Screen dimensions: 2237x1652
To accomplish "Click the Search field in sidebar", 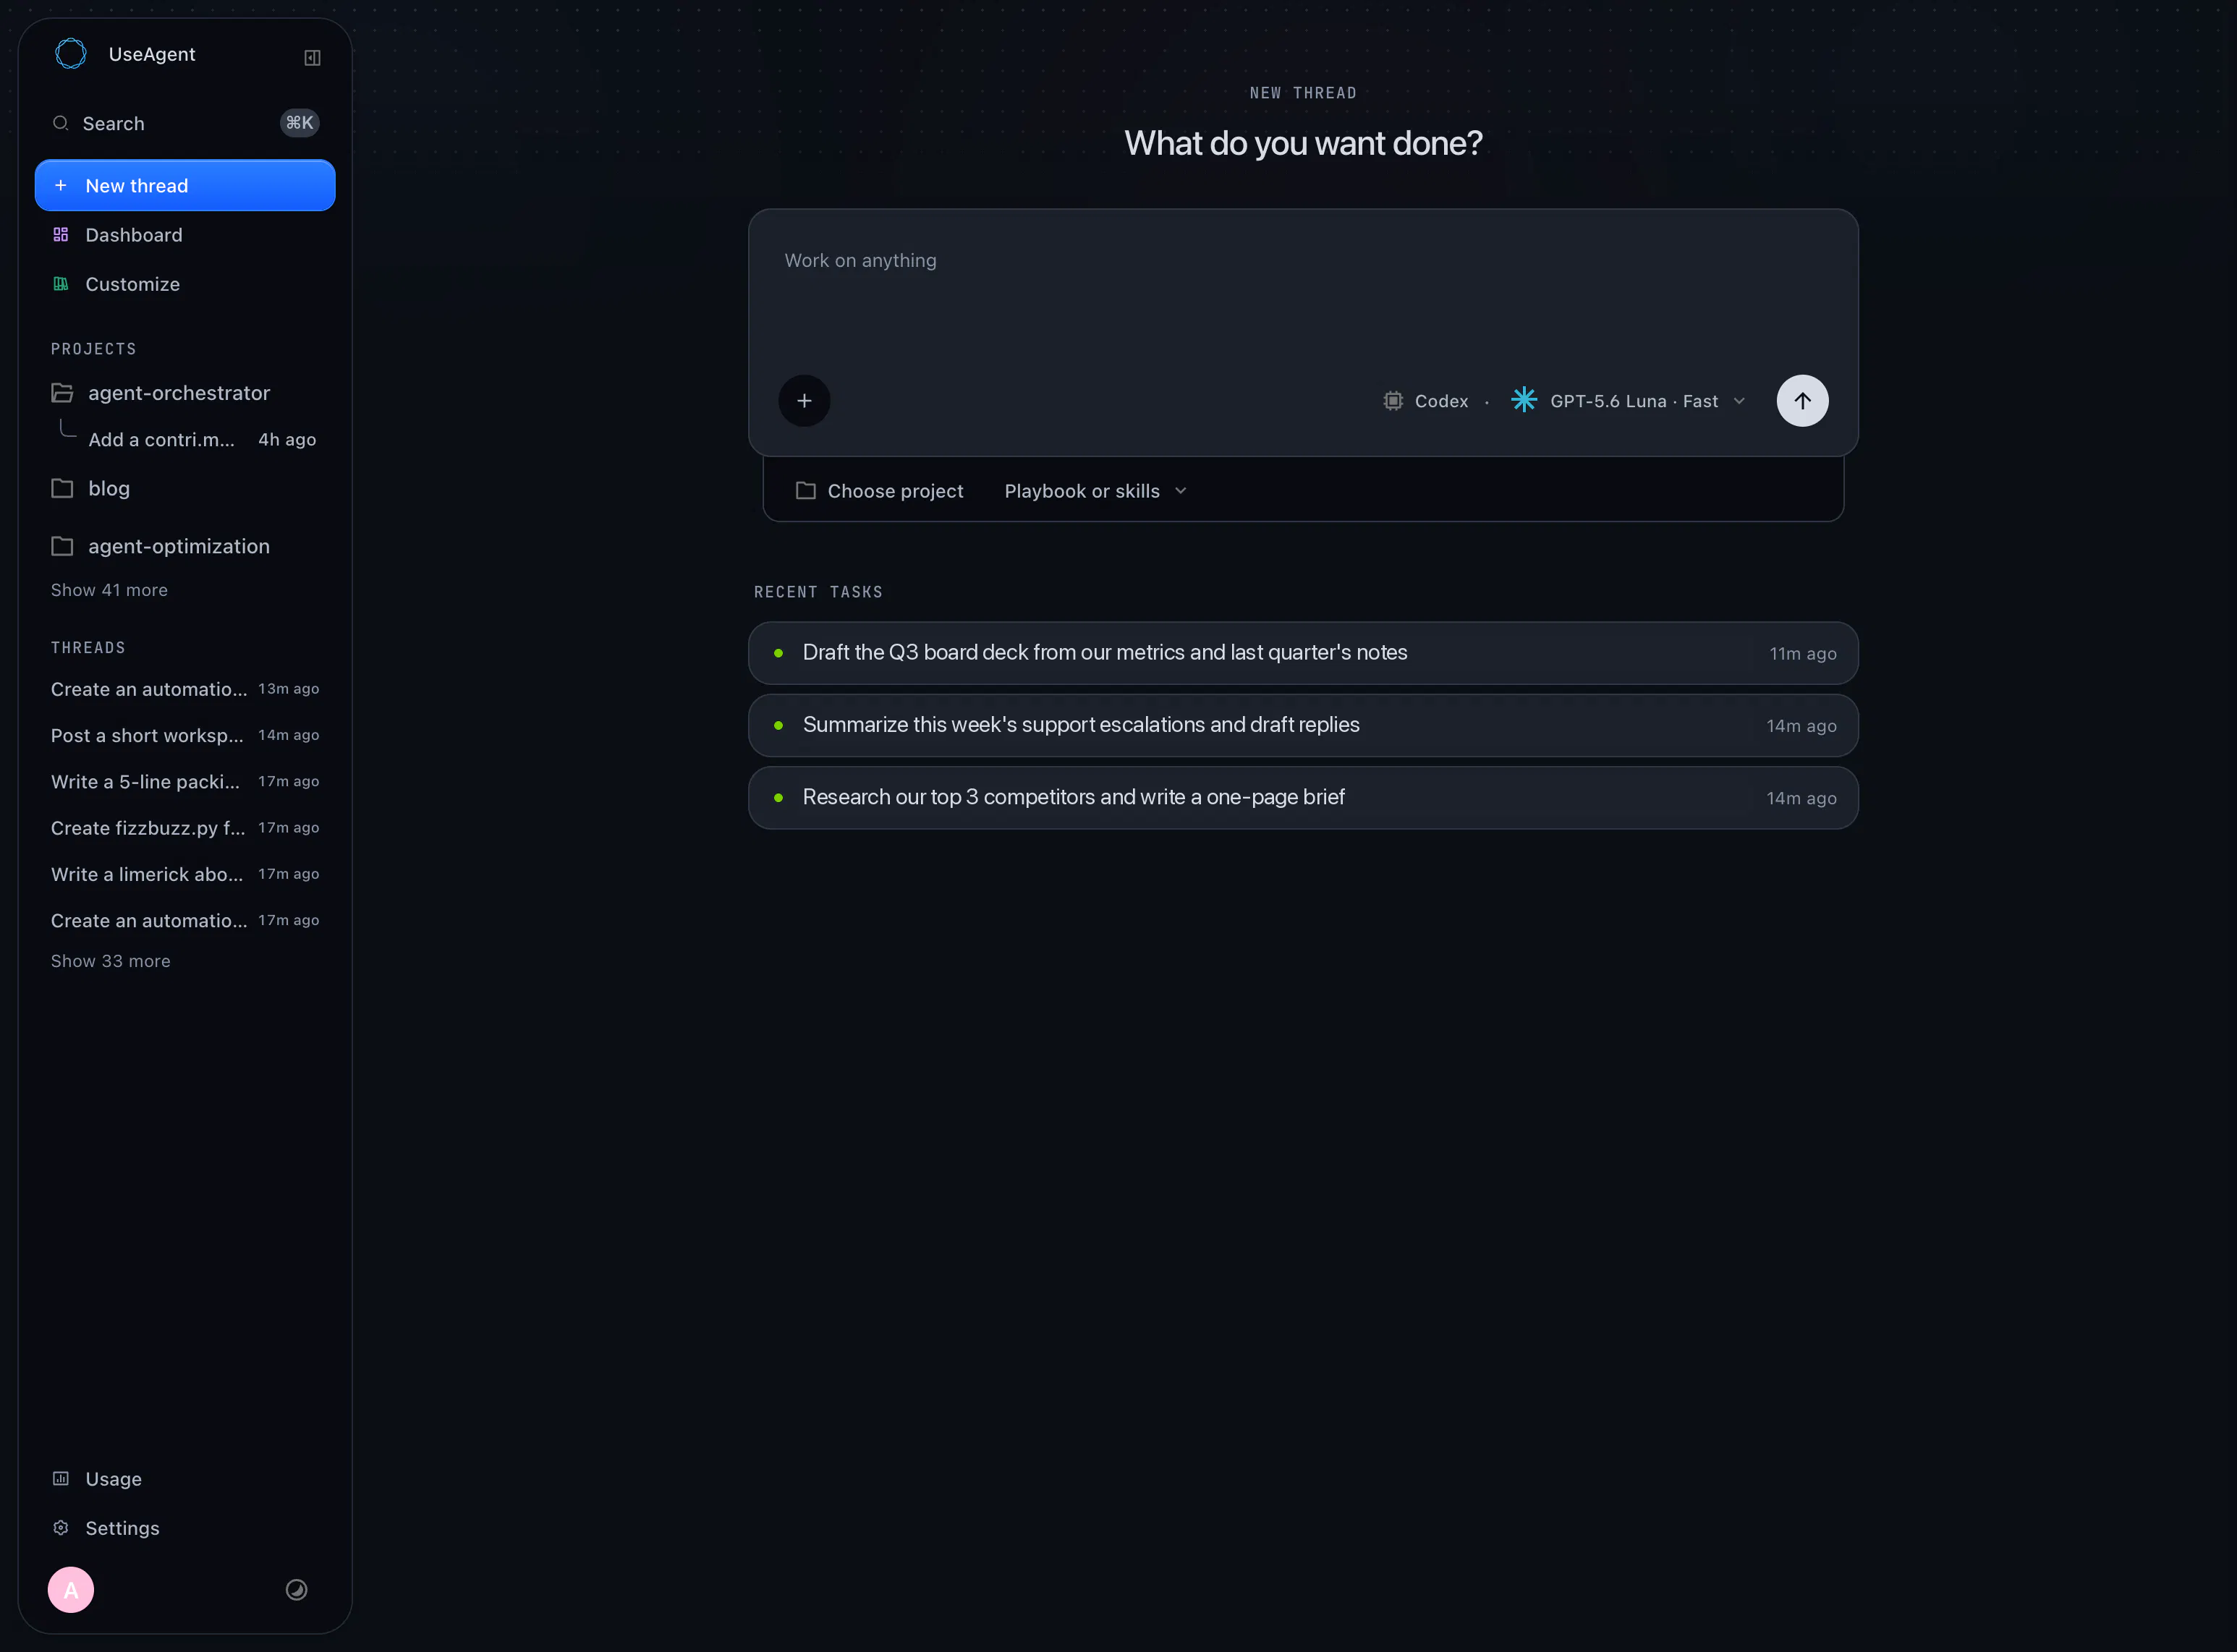I will [x=185, y=123].
